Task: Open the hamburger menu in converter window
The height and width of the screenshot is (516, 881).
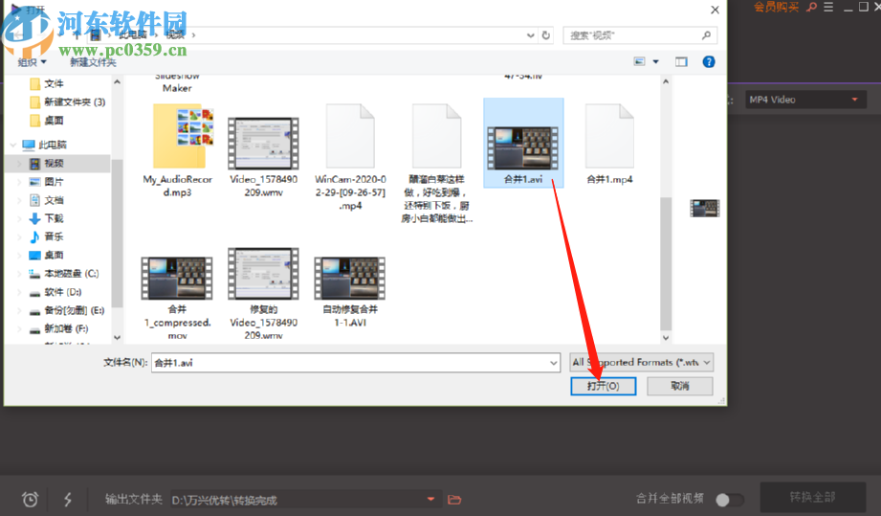Action: click(x=828, y=7)
